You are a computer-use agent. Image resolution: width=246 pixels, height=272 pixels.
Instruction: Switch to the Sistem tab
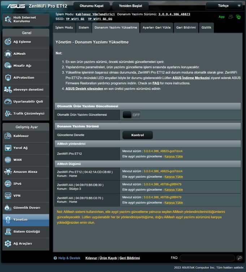tap(84, 27)
